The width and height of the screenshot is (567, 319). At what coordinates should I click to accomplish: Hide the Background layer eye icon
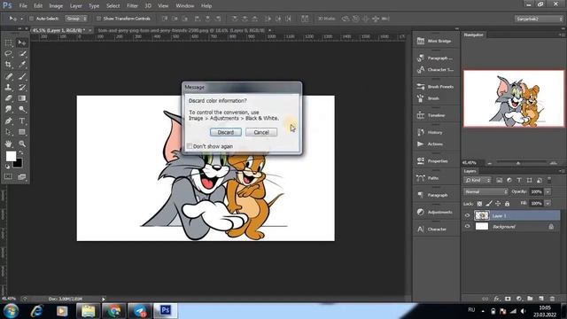[x=467, y=227]
